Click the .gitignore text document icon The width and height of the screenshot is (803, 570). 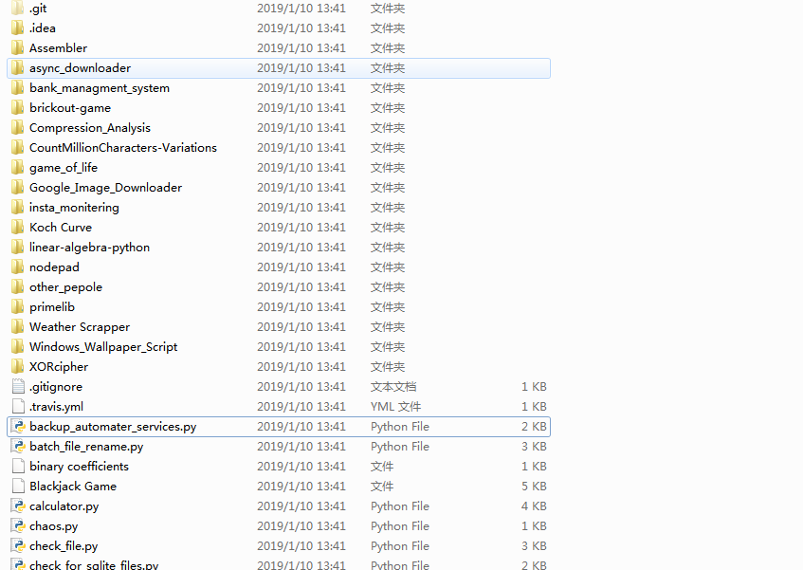(x=18, y=387)
